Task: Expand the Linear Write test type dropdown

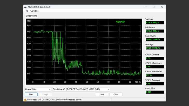Action: coord(37,89)
